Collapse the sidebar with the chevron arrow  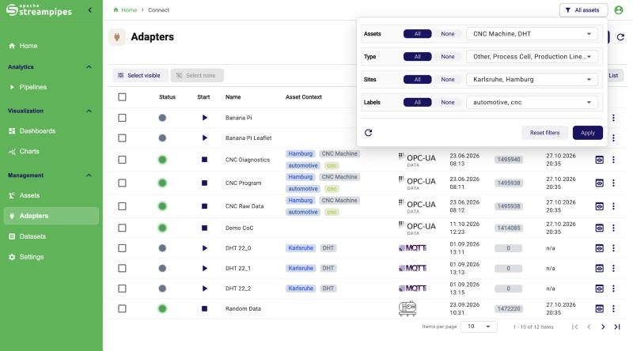coord(89,10)
